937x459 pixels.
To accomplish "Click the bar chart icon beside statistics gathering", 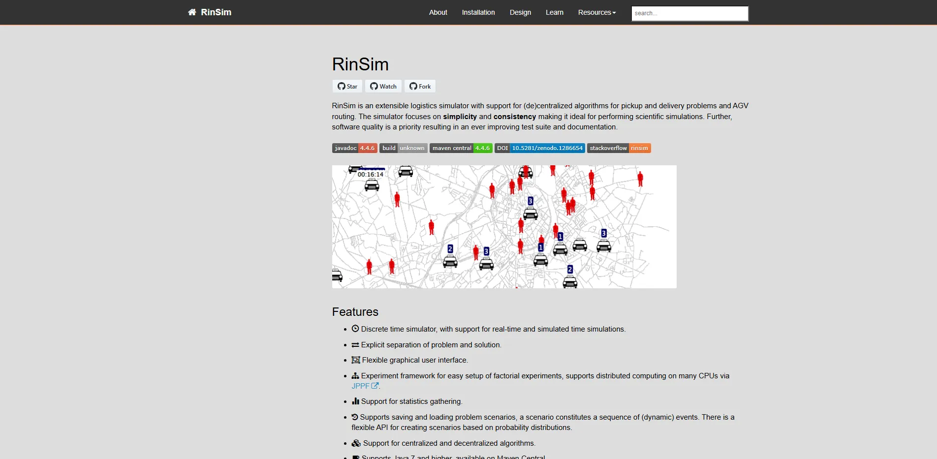I will click(355, 401).
